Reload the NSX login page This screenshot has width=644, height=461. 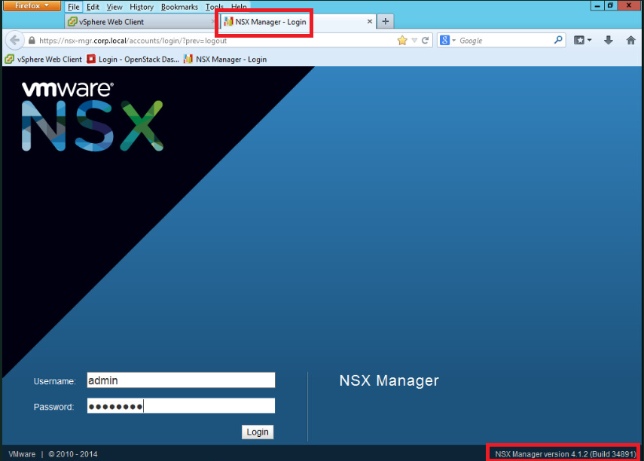pos(426,40)
